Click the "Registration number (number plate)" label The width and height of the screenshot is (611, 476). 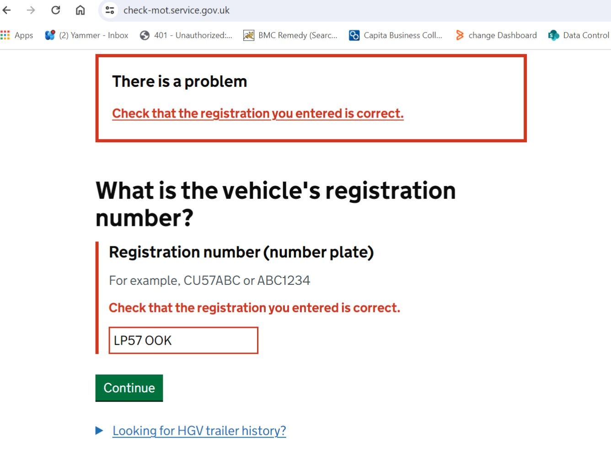[x=241, y=252]
